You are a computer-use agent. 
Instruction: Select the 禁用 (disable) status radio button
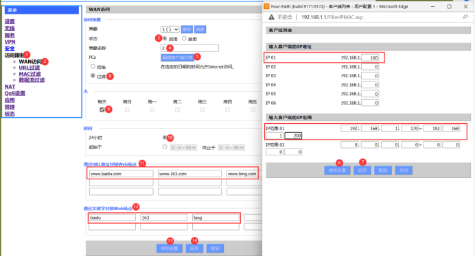(x=184, y=38)
